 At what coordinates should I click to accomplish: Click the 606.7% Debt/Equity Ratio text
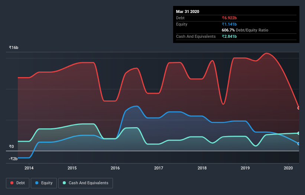(x=245, y=30)
